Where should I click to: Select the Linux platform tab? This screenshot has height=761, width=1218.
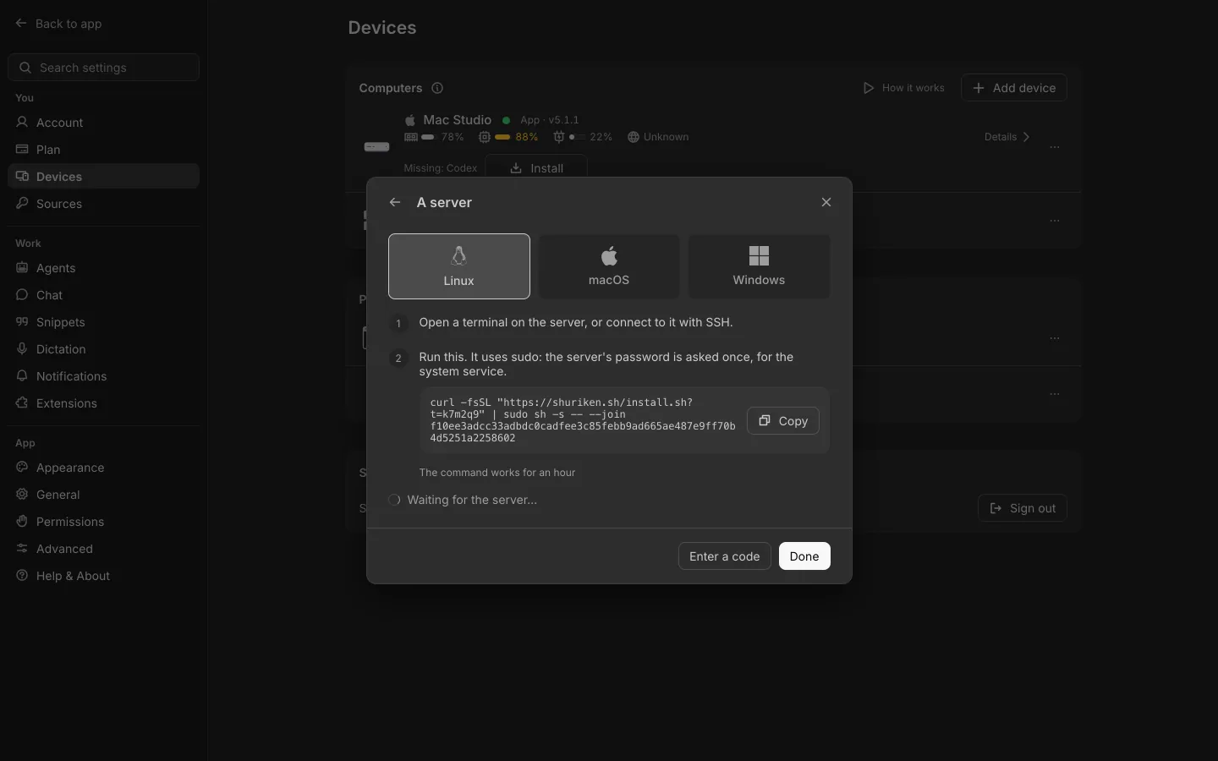tap(459, 266)
